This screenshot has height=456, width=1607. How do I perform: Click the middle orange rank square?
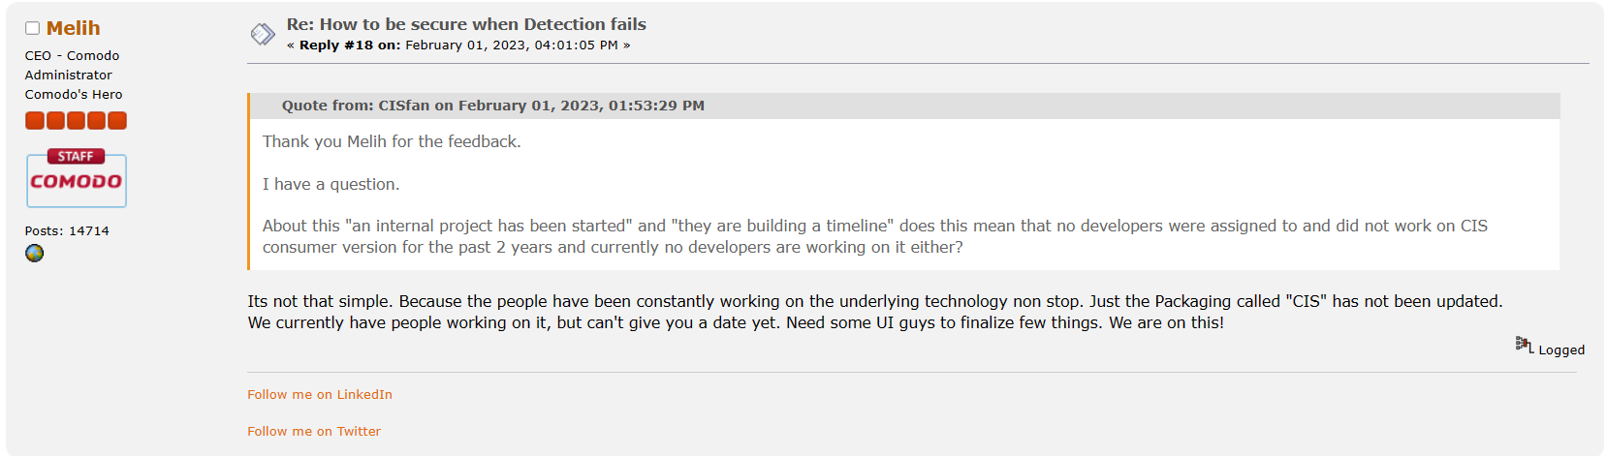[x=76, y=121]
